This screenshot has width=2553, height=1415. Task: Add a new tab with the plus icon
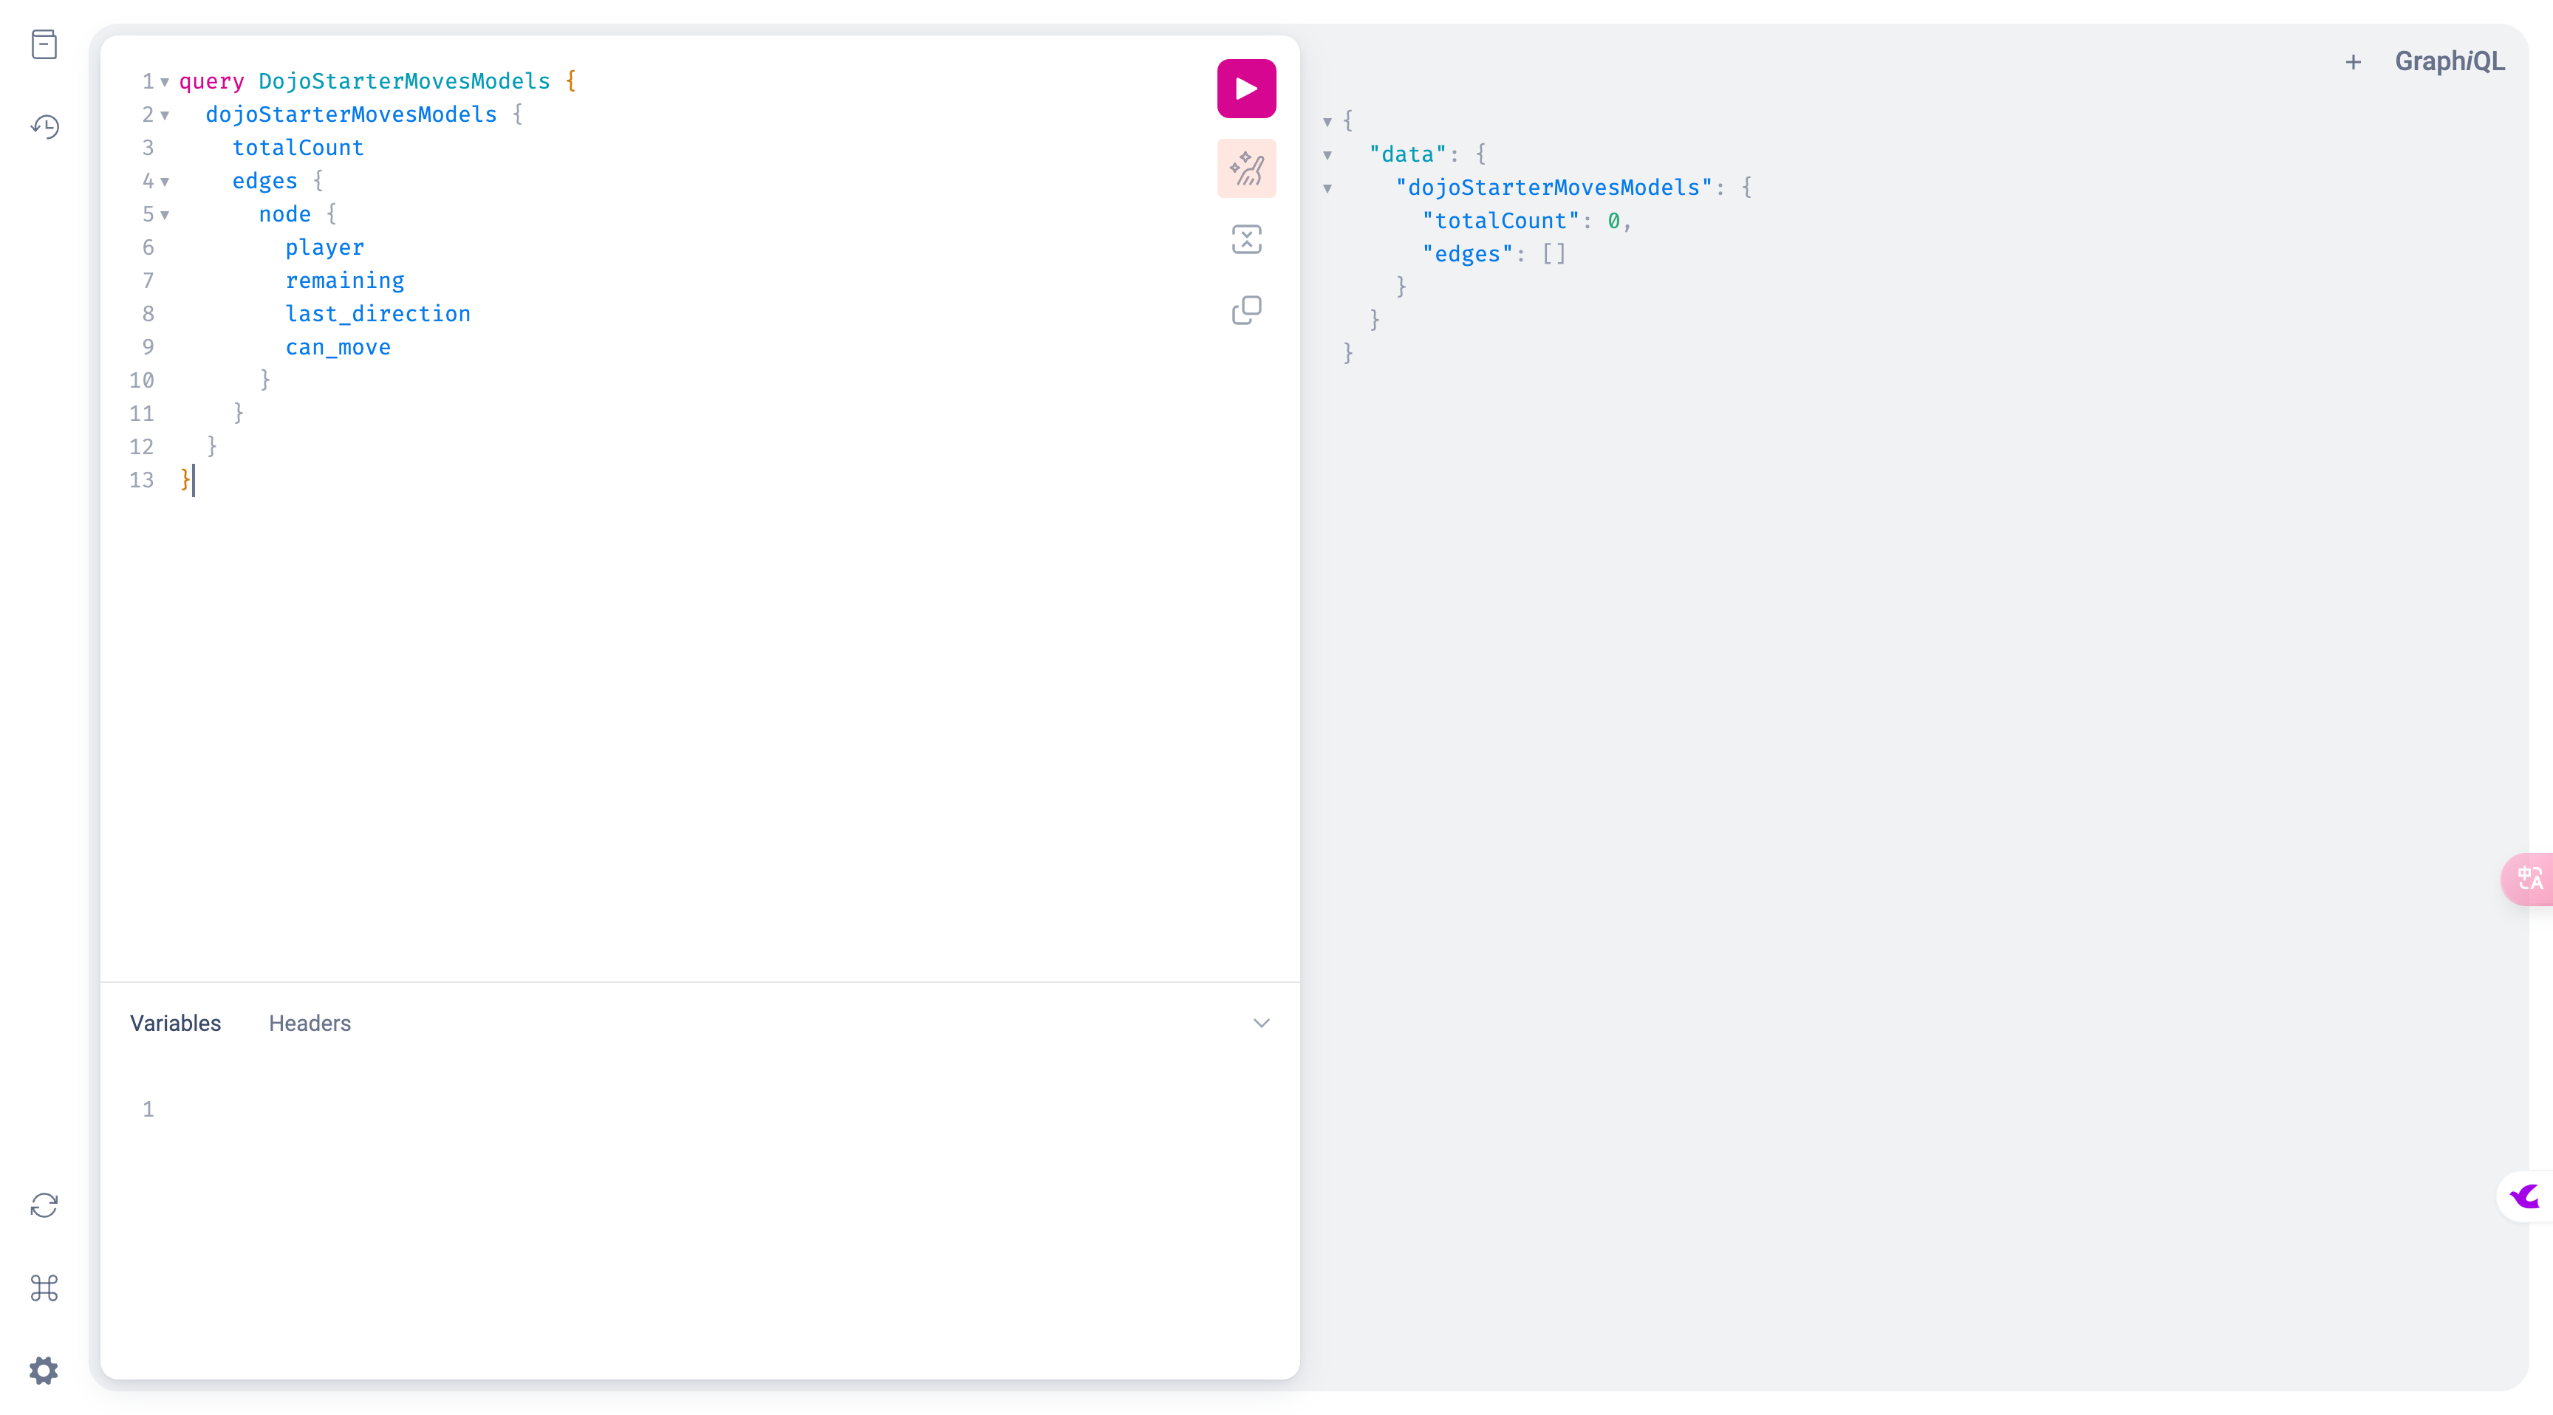(x=2353, y=63)
